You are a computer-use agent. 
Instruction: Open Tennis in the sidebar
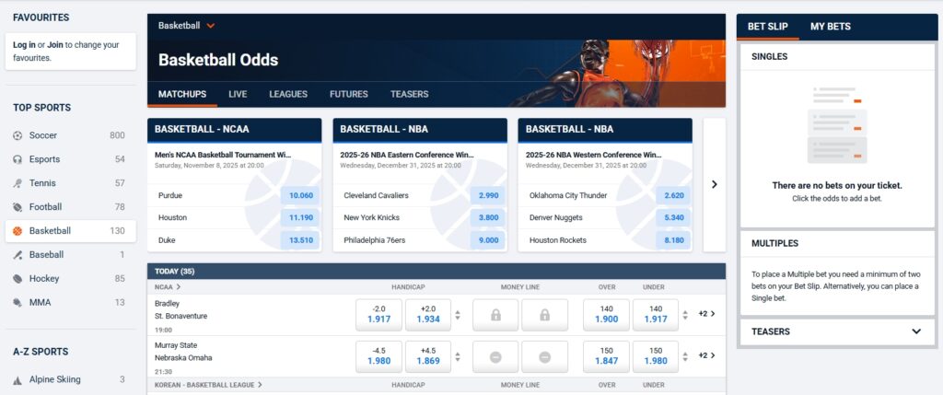tap(71, 183)
